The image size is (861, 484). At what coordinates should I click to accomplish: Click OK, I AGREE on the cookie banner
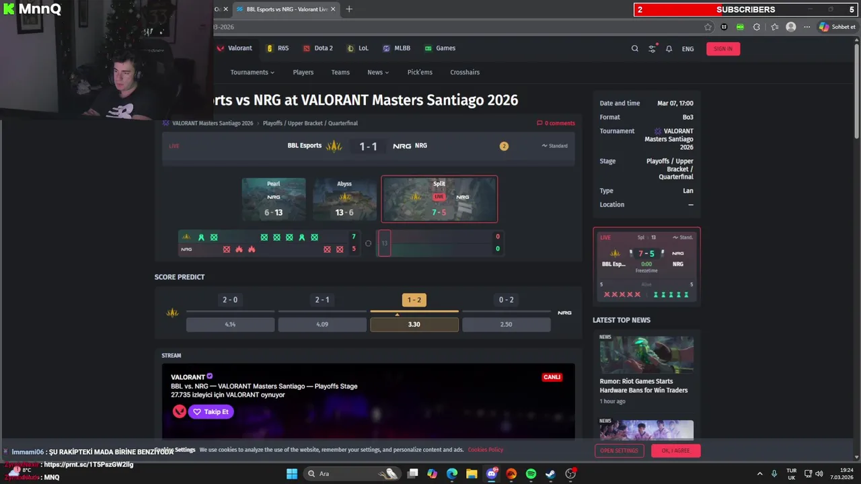pyautogui.click(x=675, y=450)
